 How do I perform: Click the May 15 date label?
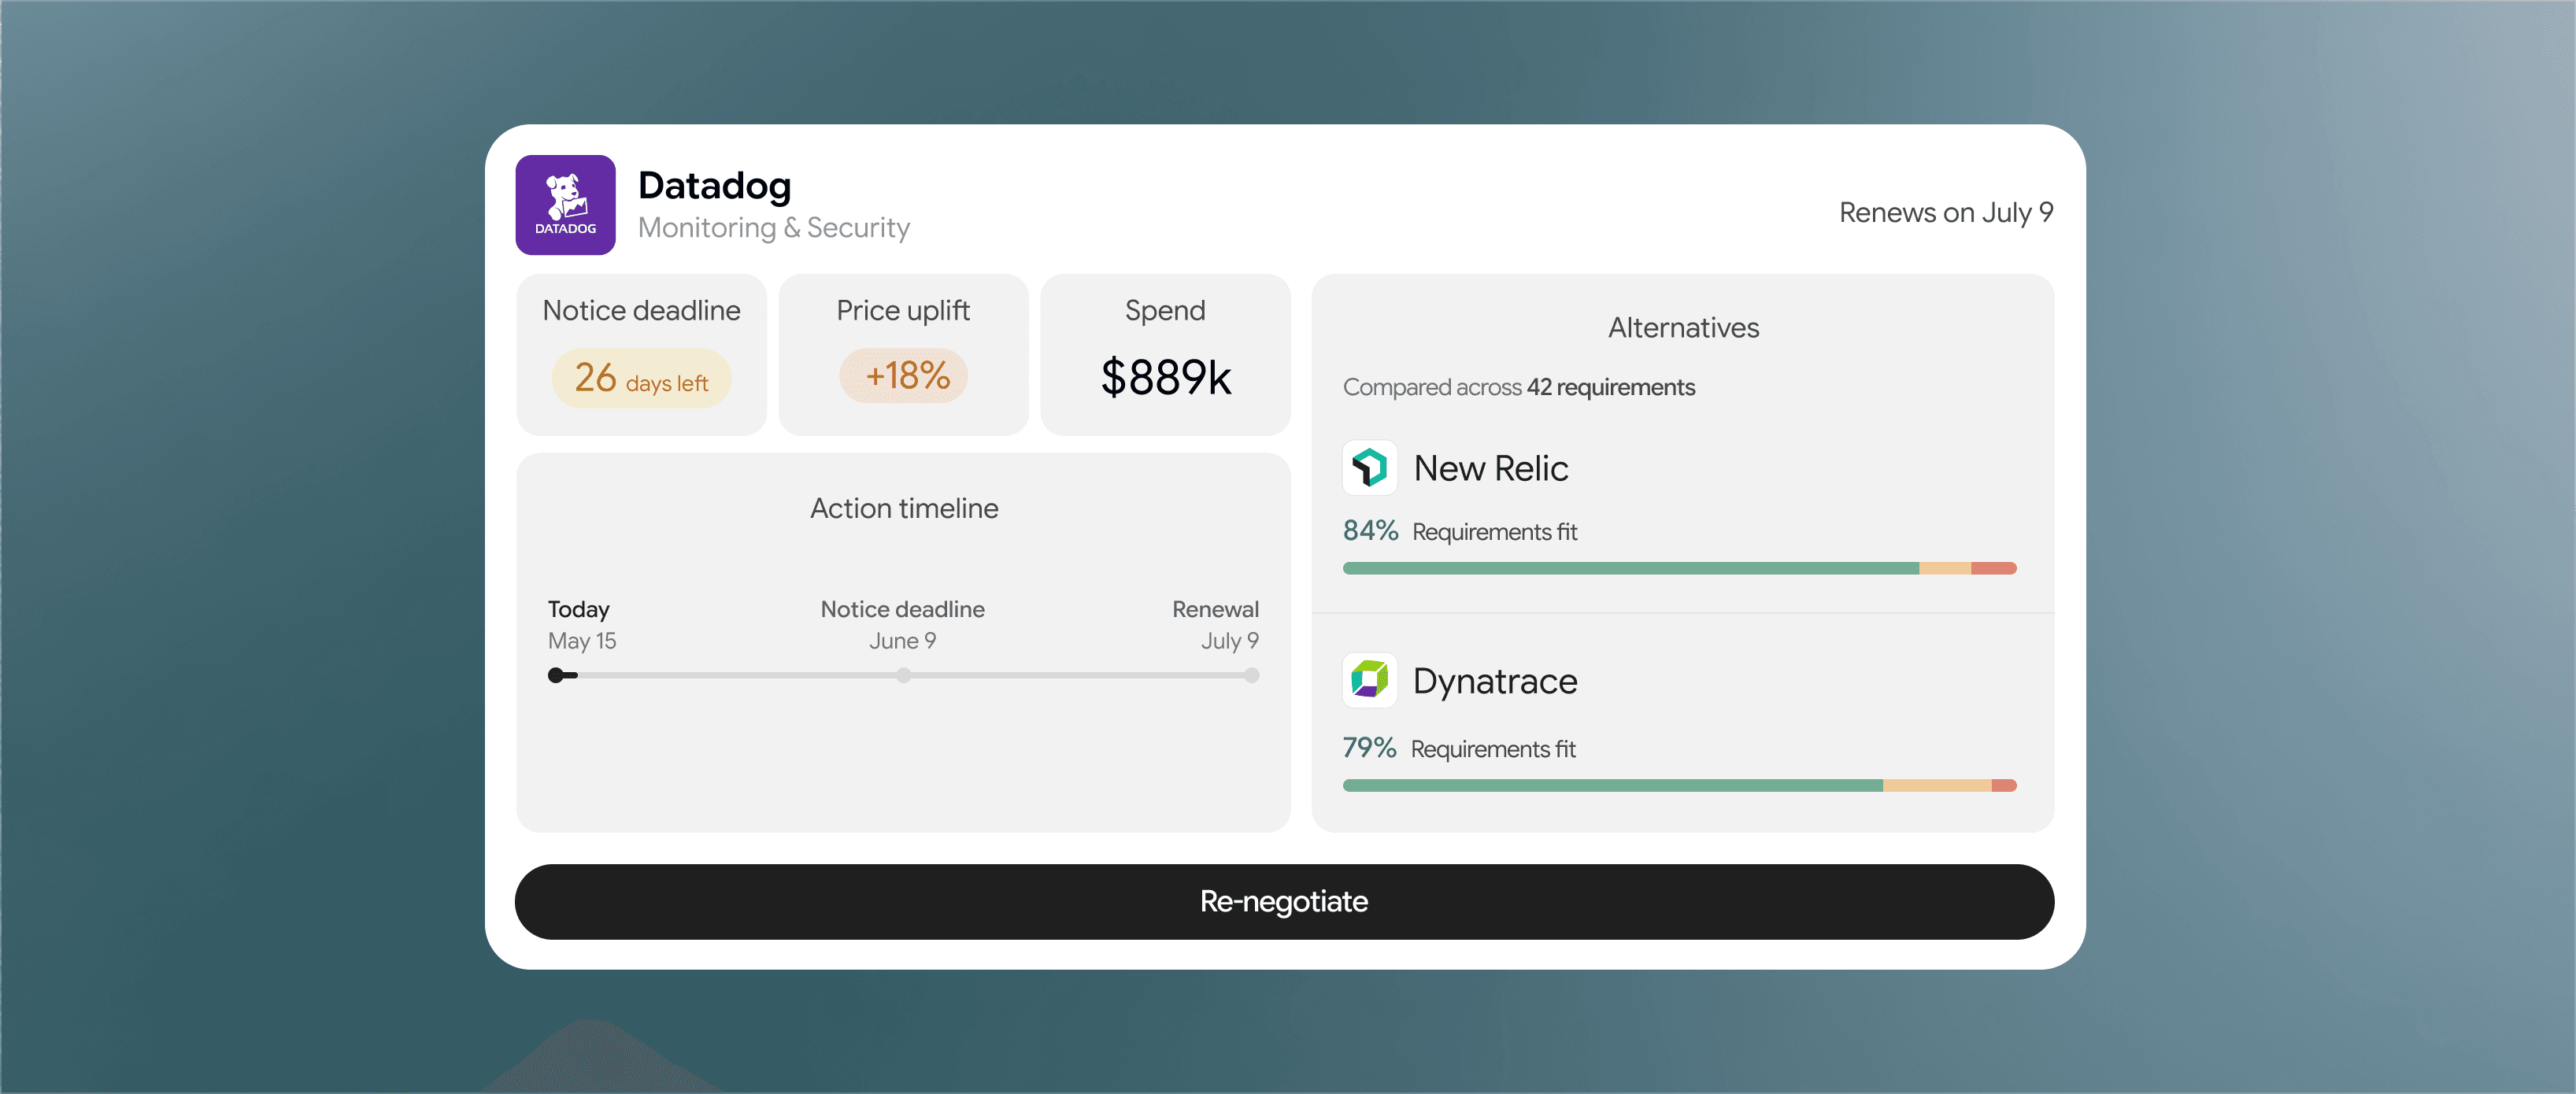[582, 641]
